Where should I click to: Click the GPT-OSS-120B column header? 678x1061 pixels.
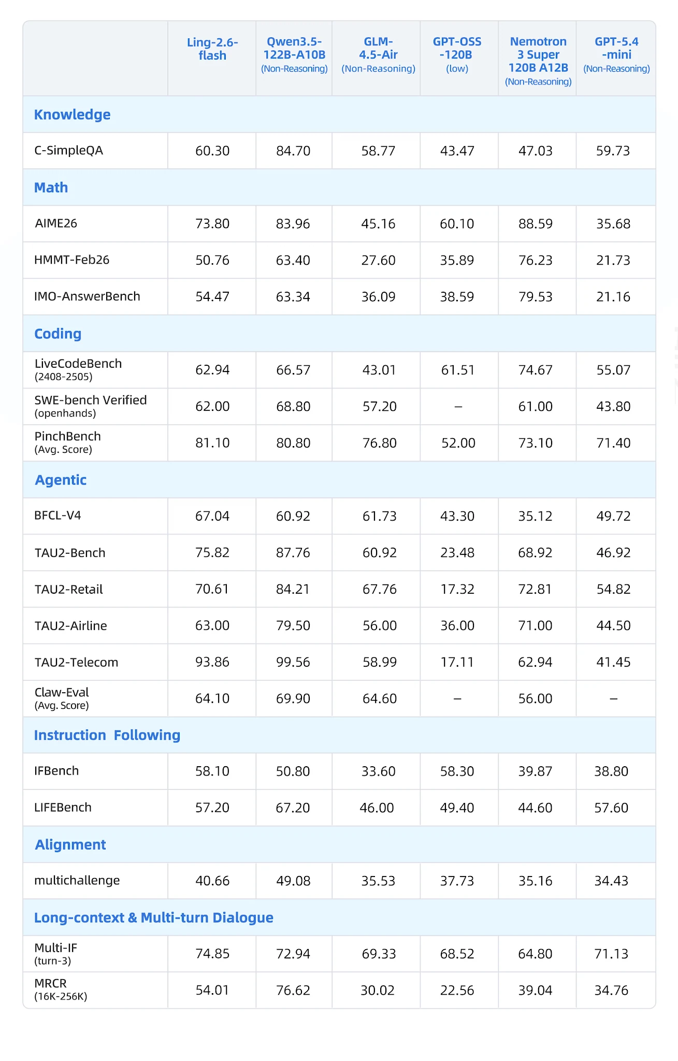point(457,55)
